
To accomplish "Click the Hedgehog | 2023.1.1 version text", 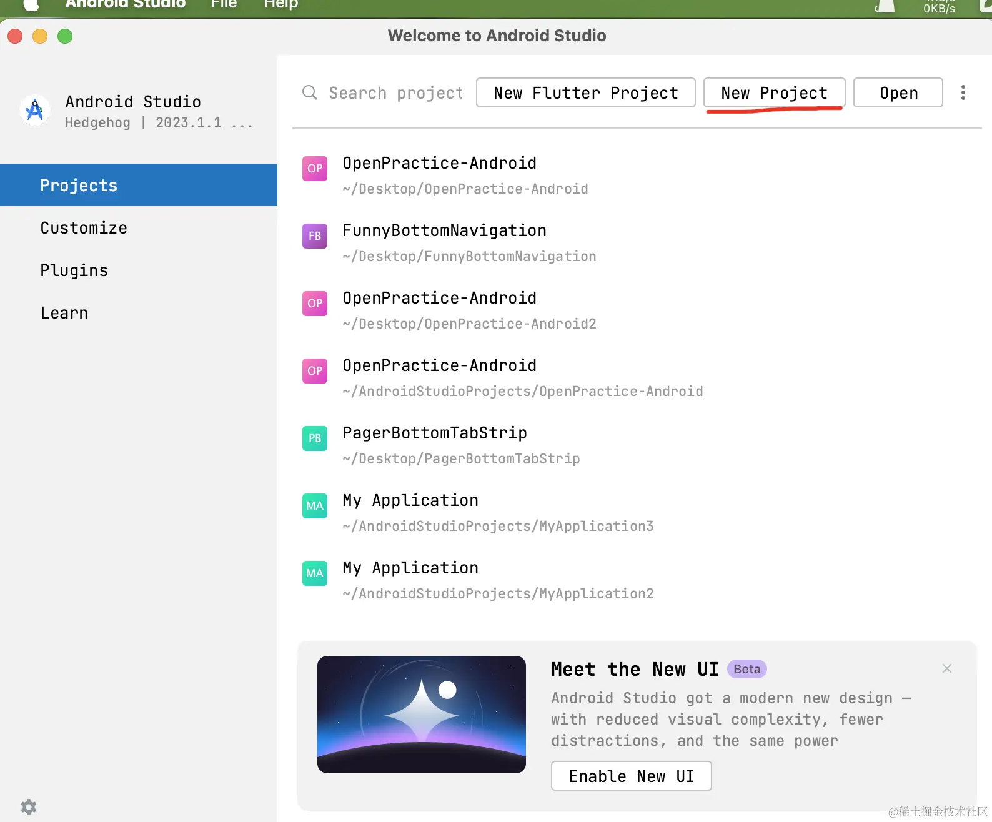I will click(159, 122).
